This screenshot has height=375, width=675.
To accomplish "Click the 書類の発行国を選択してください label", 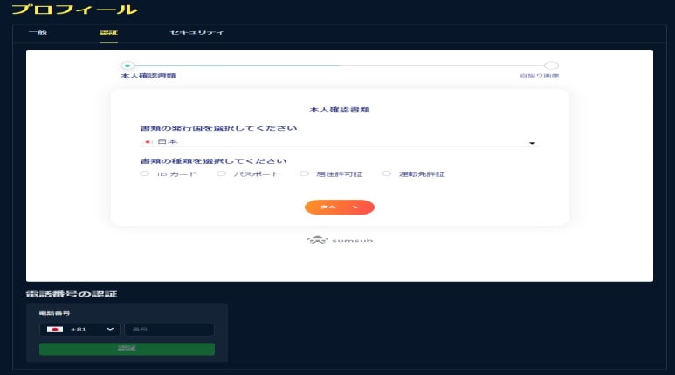I will coord(218,128).
